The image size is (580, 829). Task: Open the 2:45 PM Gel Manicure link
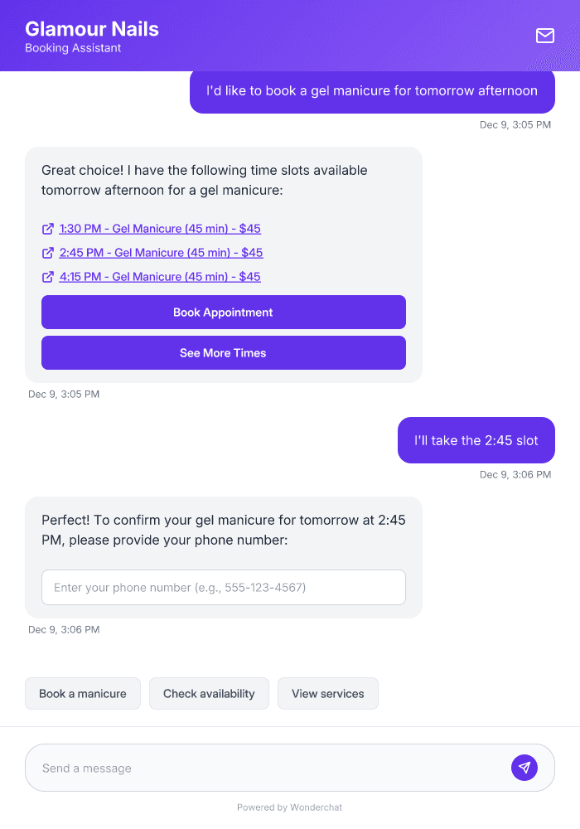(161, 253)
